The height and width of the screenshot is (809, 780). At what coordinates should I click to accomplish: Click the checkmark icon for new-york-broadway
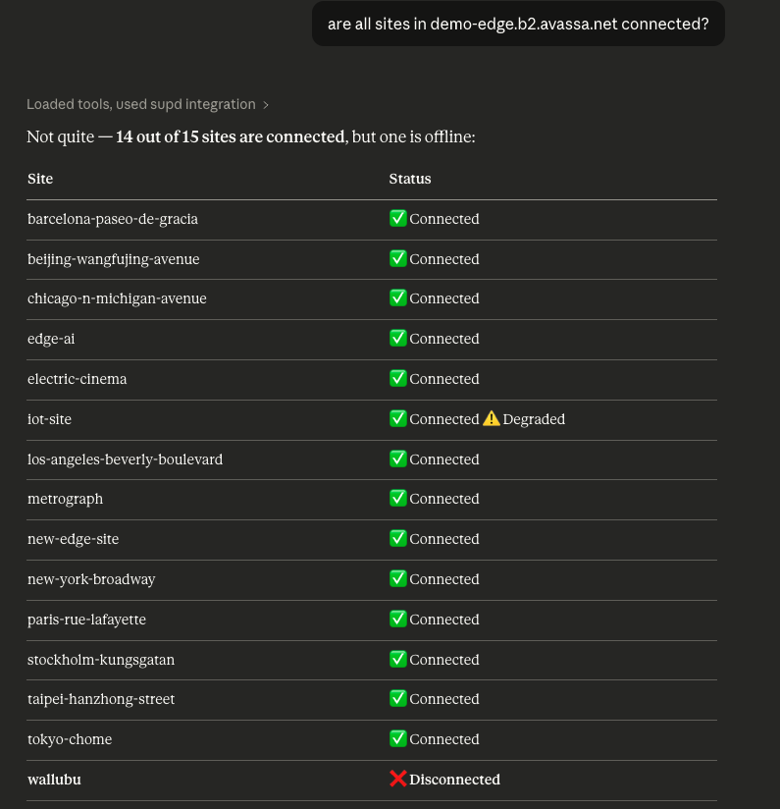point(398,578)
